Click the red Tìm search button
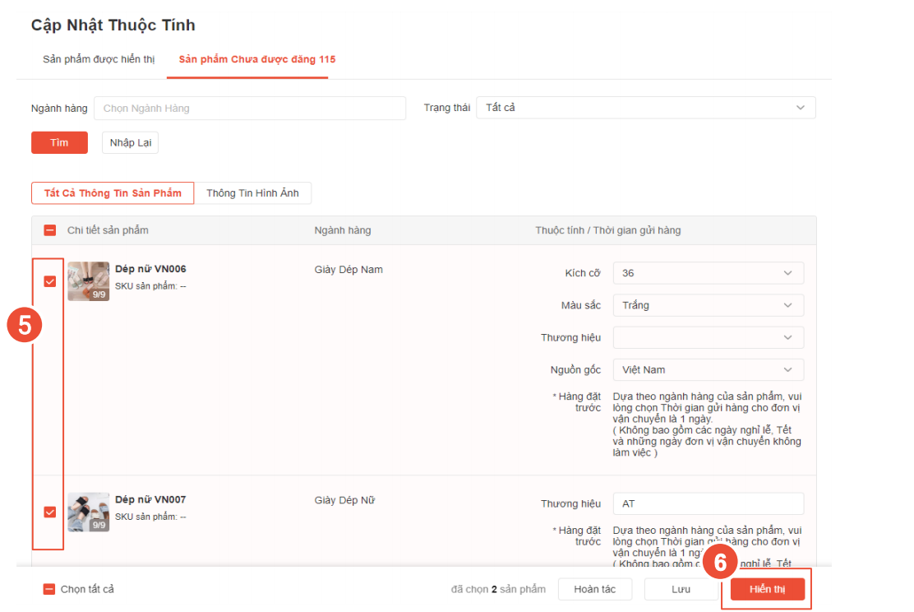The height and width of the screenshot is (612, 914). (x=59, y=142)
